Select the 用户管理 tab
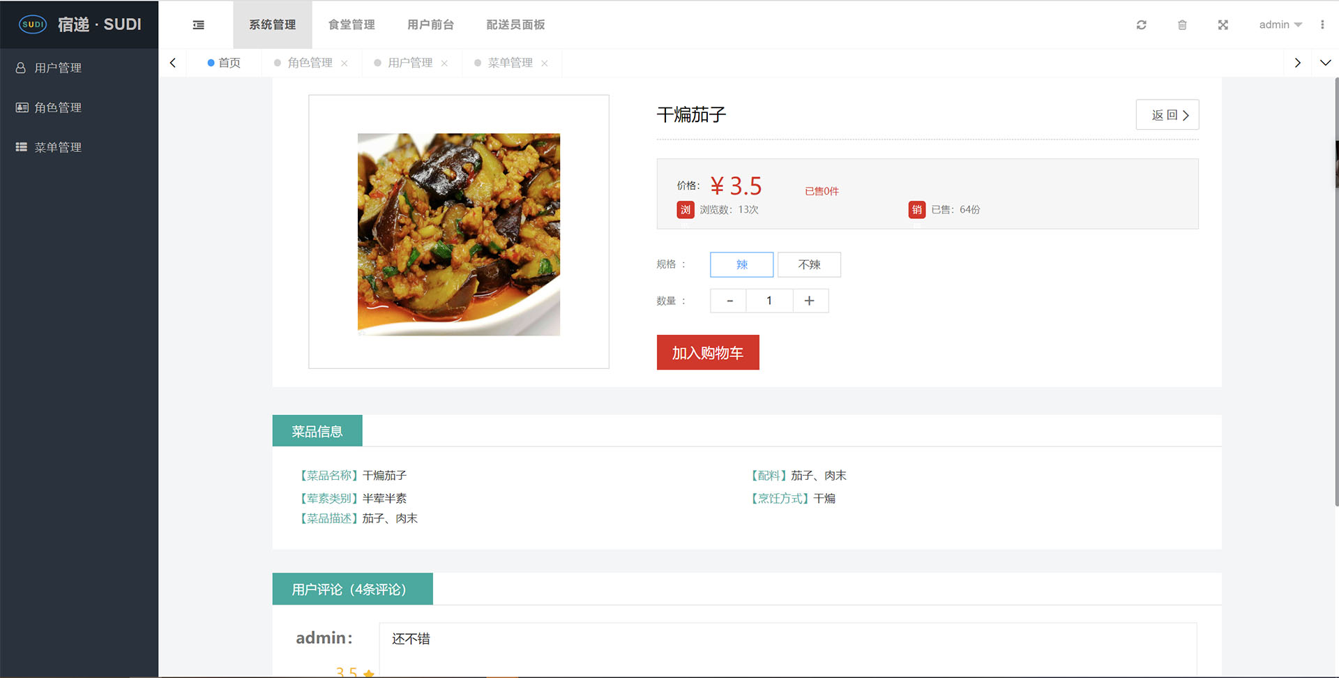 [x=410, y=63]
